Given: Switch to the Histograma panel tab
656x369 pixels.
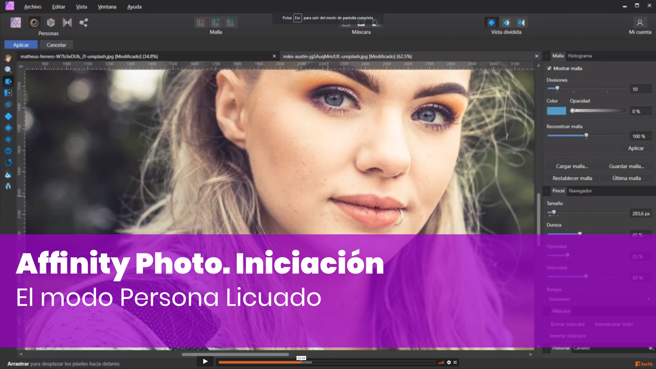Looking at the screenshot, I should [x=579, y=56].
